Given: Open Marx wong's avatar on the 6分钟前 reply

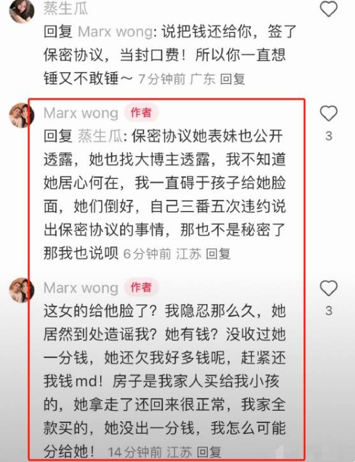Looking at the screenshot, I should click(x=22, y=115).
